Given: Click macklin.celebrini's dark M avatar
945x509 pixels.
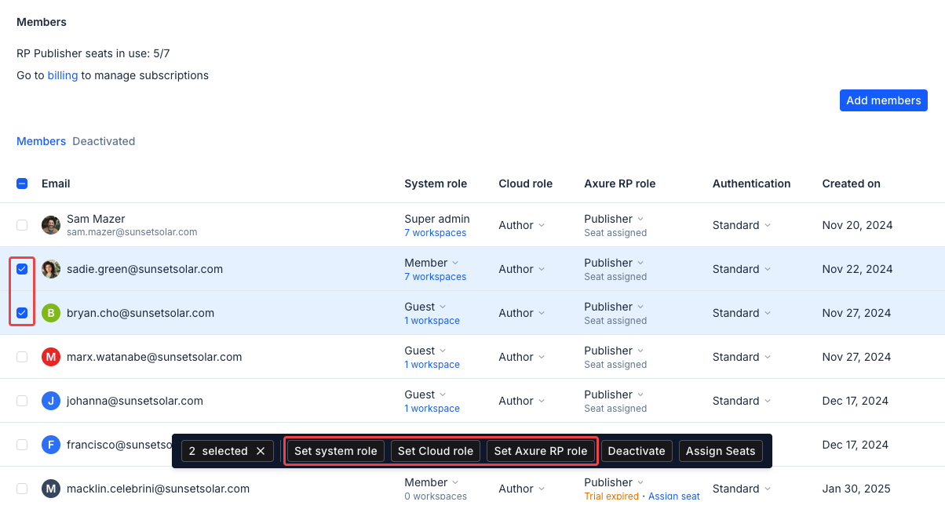Looking at the screenshot, I should coord(51,489).
